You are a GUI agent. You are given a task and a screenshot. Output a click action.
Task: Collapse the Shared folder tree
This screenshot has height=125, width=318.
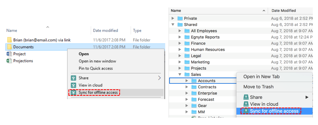[x=173, y=25]
